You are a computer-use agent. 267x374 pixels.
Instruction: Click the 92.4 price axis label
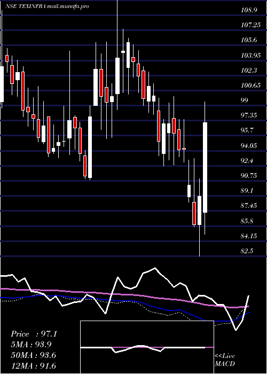click(247, 160)
